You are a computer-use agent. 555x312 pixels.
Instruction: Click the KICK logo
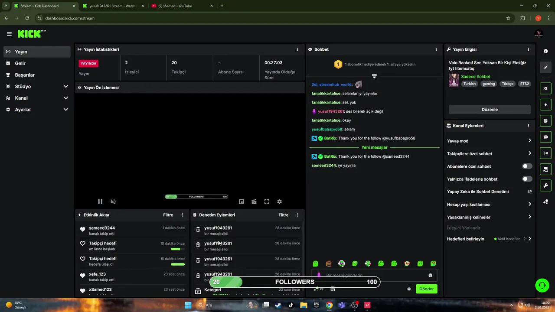coord(32,34)
